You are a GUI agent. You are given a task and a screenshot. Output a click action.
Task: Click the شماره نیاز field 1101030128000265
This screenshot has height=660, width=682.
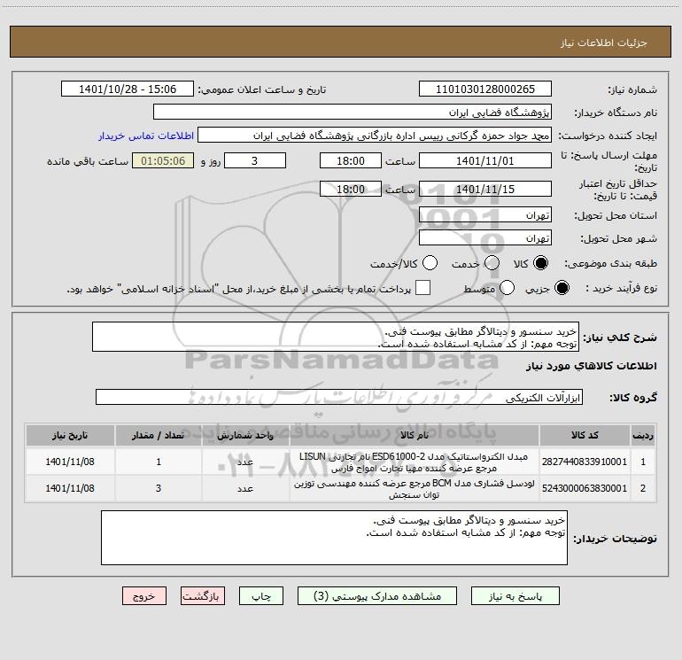tap(485, 89)
